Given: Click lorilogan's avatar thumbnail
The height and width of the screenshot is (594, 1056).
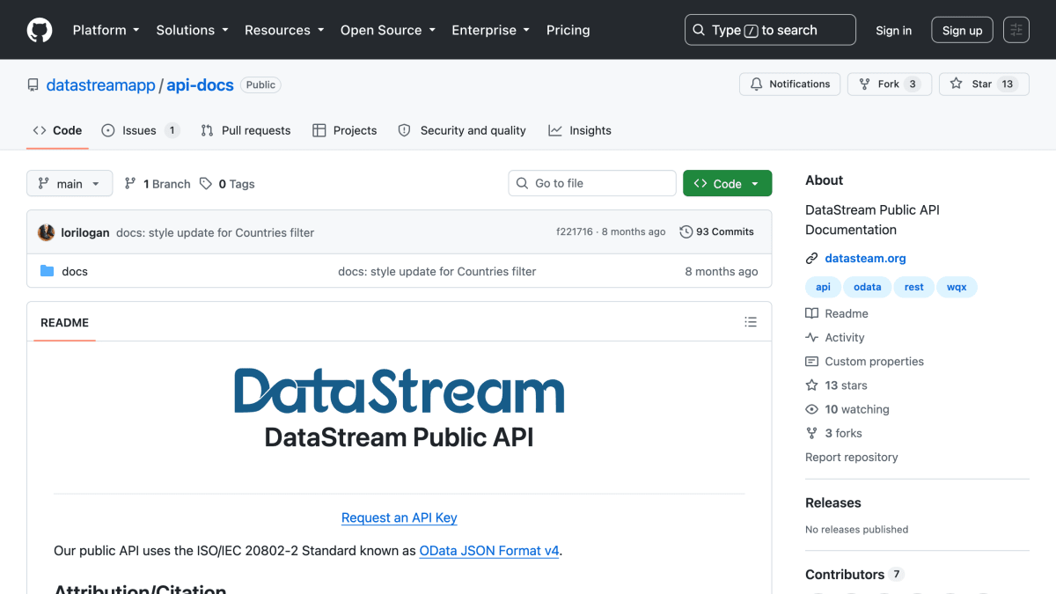Looking at the screenshot, I should click(46, 232).
